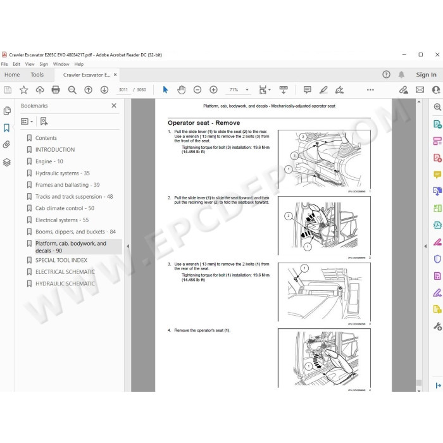This screenshot has height=443, width=443.
Task: Zoom out with minus button
Action: click(x=197, y=90)
